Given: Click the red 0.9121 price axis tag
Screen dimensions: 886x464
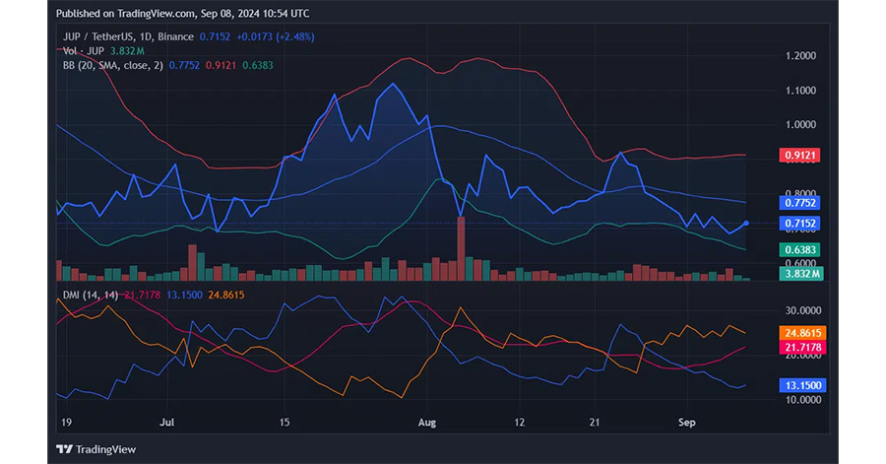Looking at the screenshot, I should pyautogui.click(x=799, y=156).
